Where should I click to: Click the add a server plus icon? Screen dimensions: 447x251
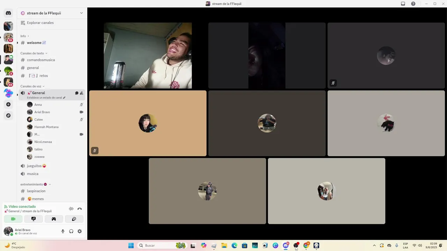pos(8,104)
